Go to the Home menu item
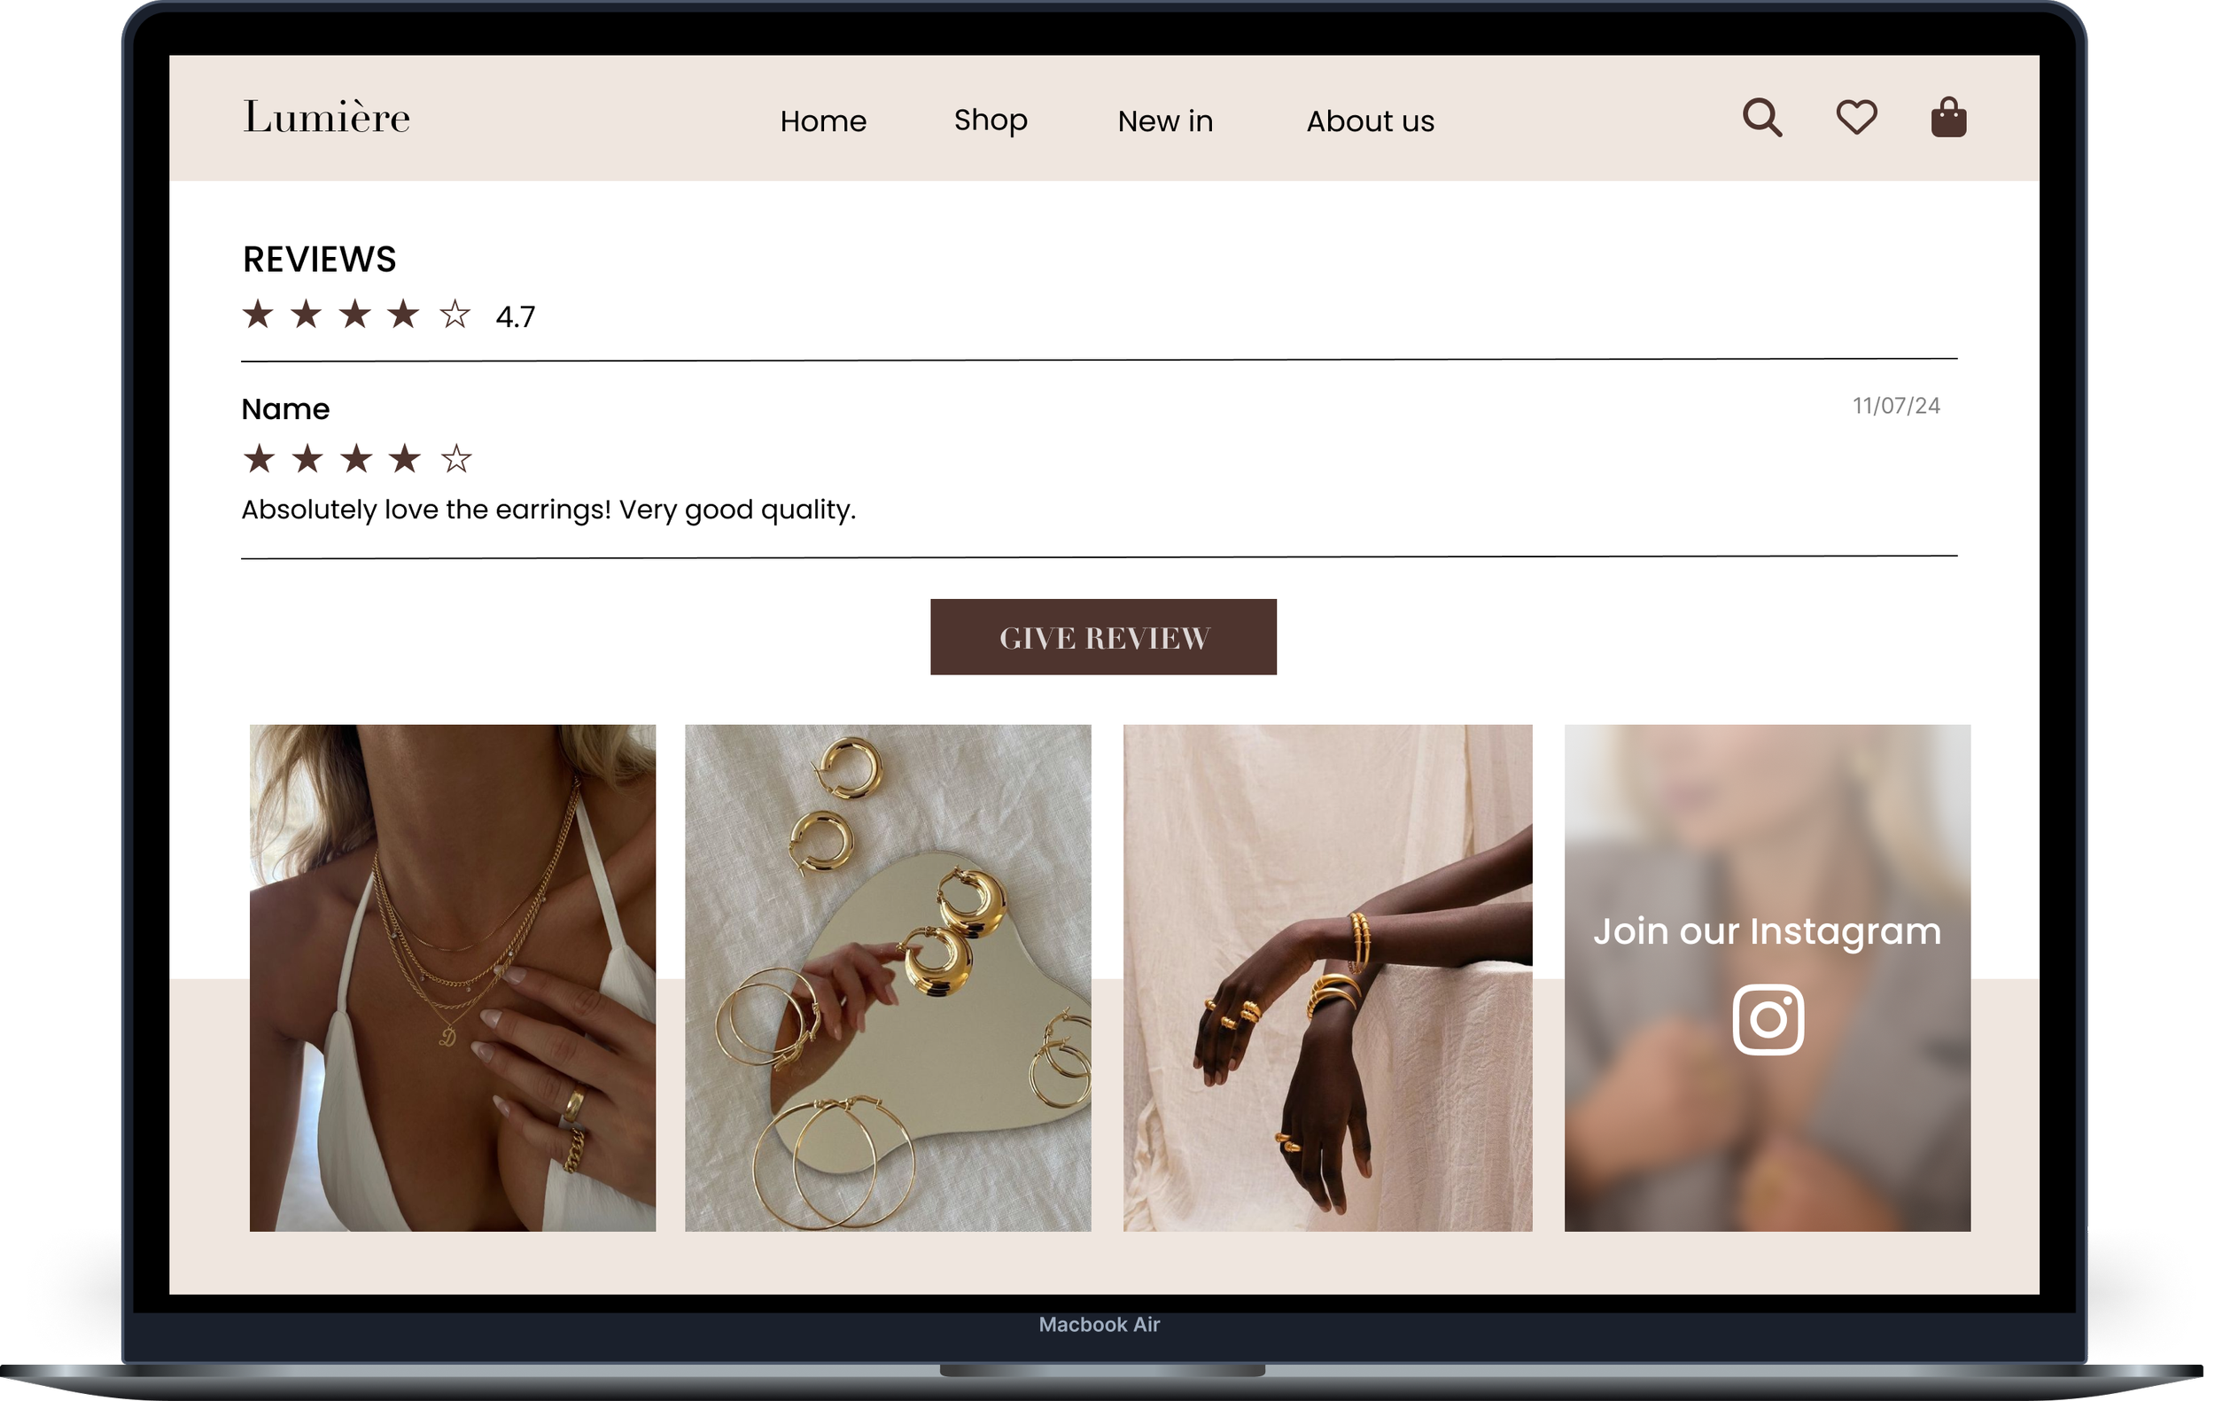Viewport: 2215px width, 1401px height. 822,121
